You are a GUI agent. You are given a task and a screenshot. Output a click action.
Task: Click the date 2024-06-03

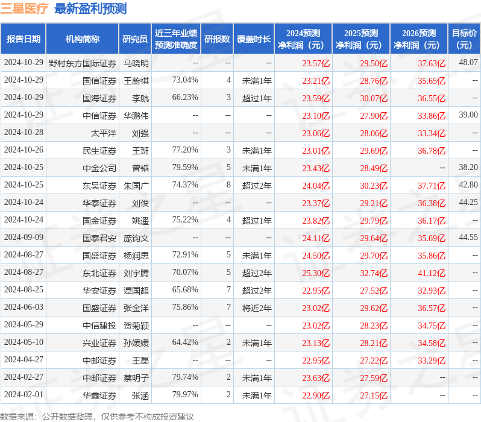(x=24, y=307)
